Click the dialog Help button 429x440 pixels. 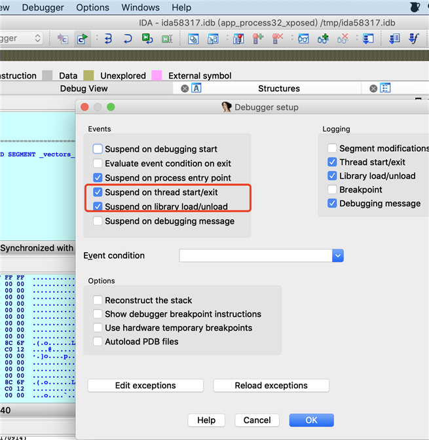pos(206,420)
